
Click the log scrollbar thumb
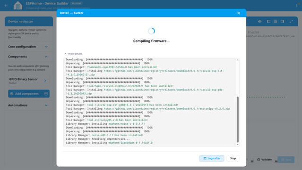pyautogui.click(x=237, y=119)
